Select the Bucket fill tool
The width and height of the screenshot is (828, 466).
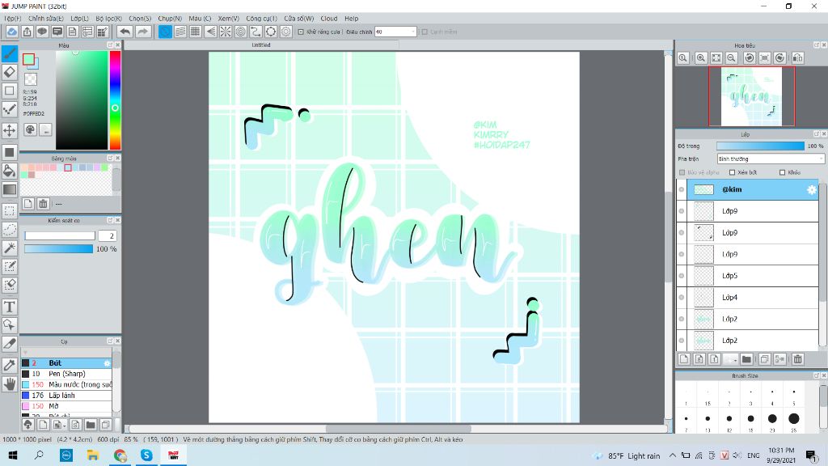point(10,170)
